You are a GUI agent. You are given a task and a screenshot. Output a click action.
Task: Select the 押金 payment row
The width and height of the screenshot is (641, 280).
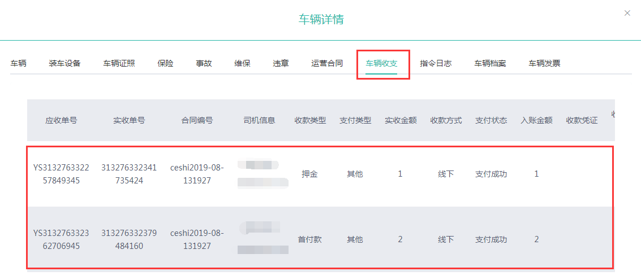pyautogui.click(x=310, y=174)
